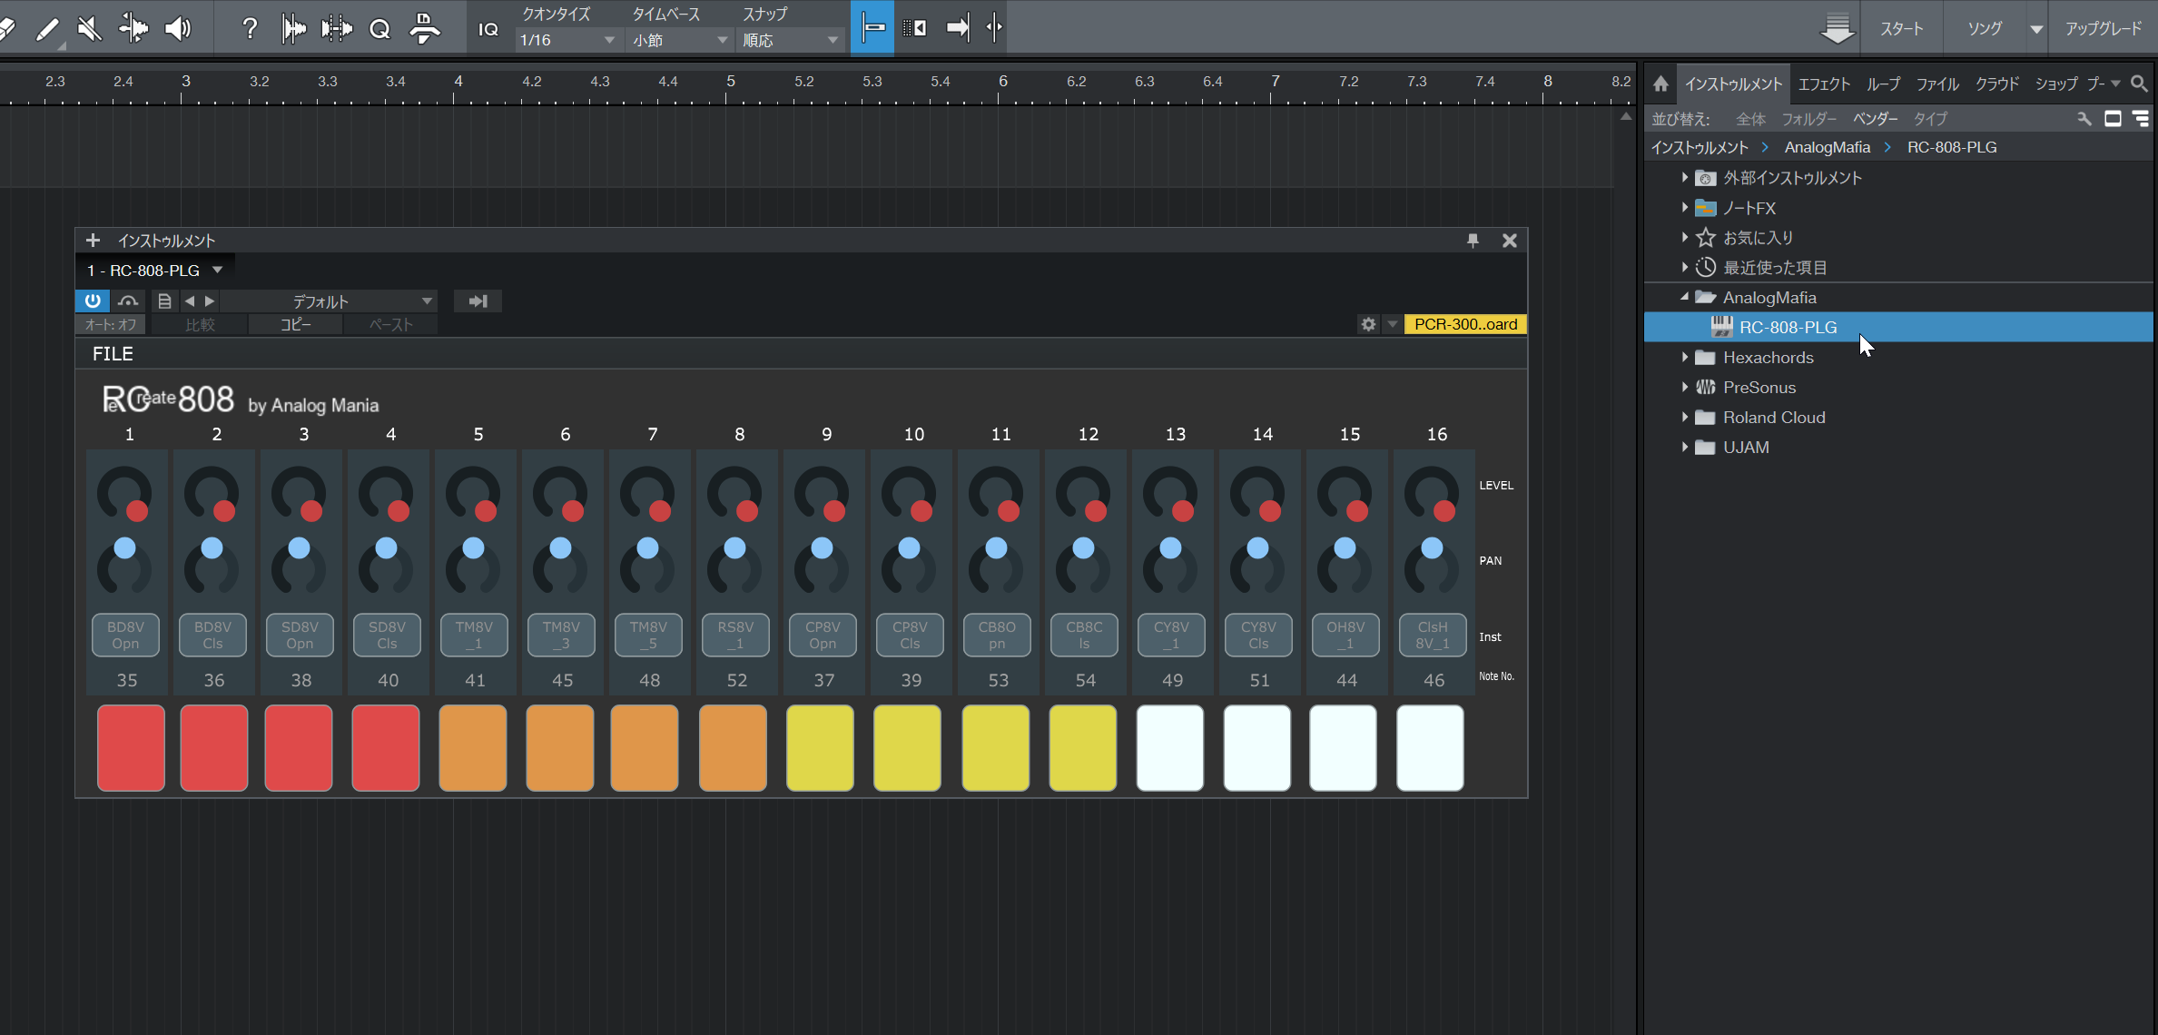2158x1035 pixels.
Task: Expand the ノートFX folder
Action: pos(1684,208)
